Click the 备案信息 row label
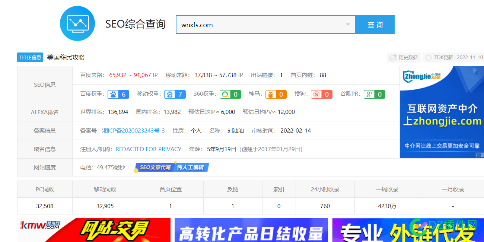 tap(45, 131)
